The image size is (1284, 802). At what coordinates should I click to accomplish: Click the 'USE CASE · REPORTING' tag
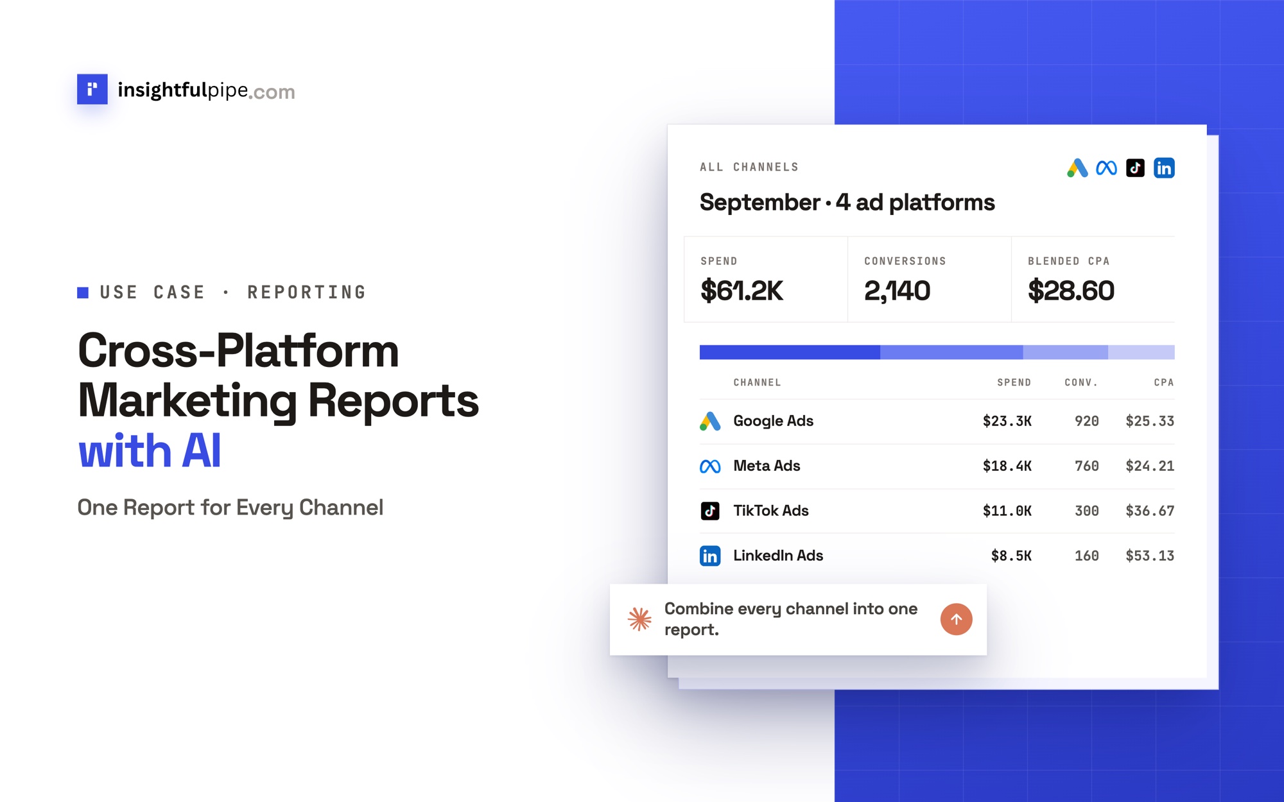(221, 293)
